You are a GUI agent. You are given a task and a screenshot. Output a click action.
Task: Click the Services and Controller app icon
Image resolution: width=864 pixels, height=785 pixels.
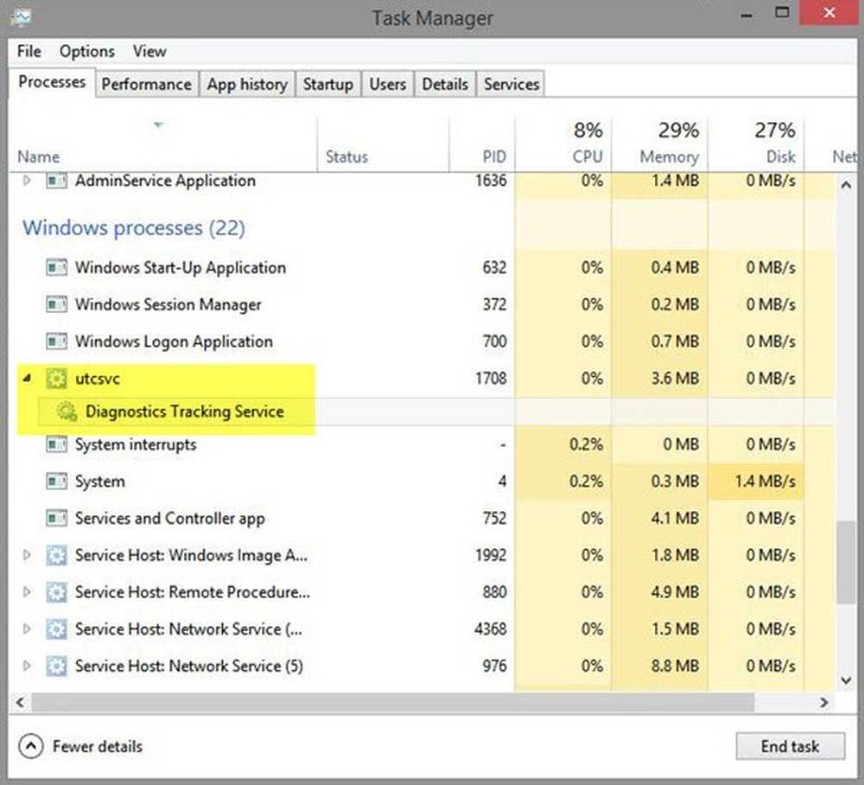(56, 519)
